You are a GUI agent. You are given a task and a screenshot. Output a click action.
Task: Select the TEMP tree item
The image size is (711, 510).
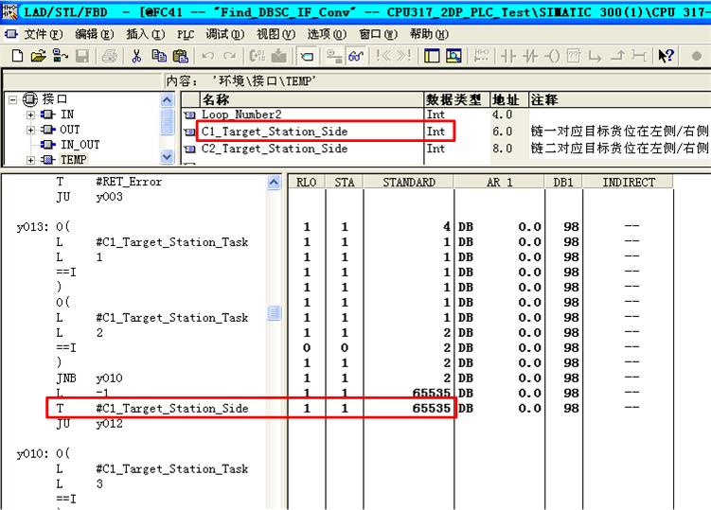pos(73,160)
